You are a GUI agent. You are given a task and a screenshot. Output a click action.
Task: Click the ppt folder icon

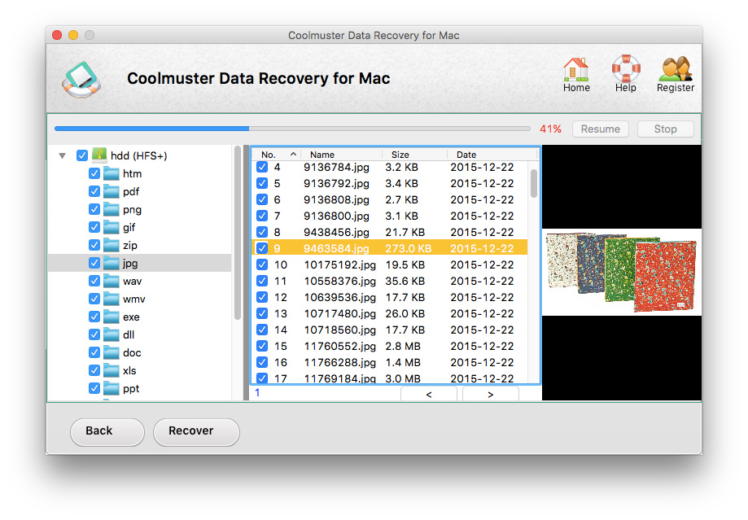pos(112,388)
